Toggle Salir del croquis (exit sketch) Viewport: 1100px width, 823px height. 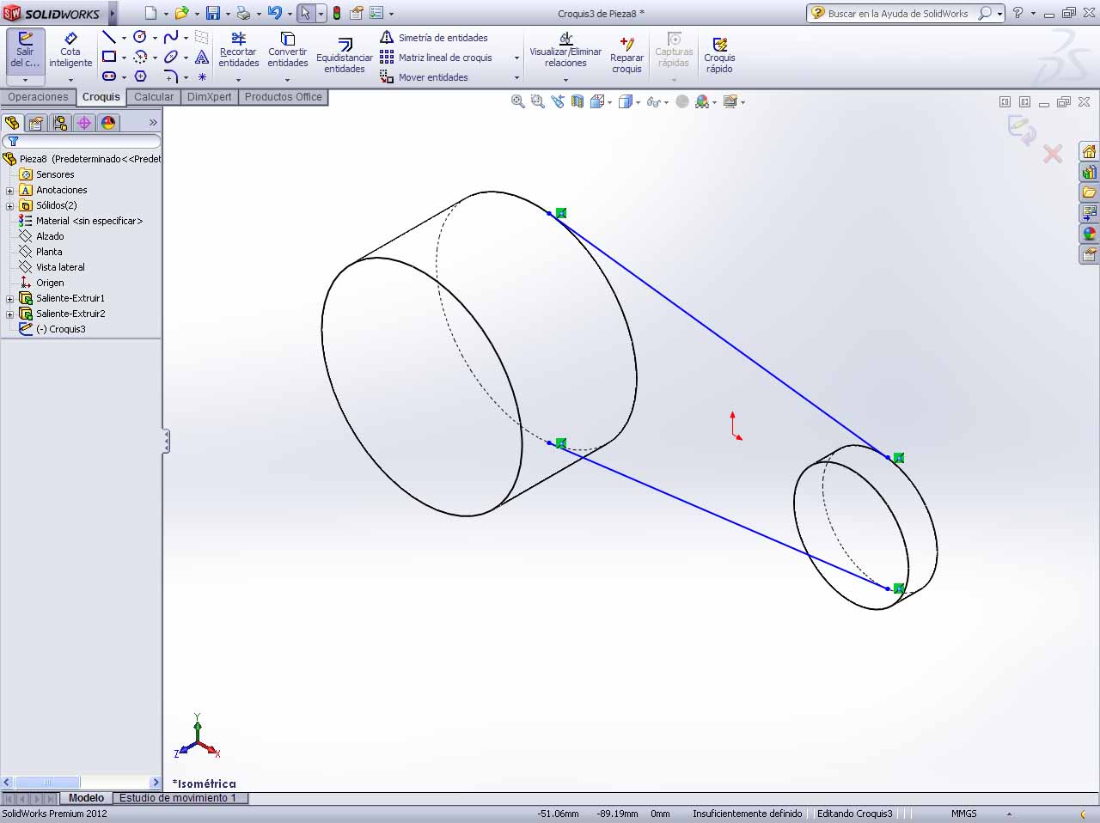click(x=25, y=50)
